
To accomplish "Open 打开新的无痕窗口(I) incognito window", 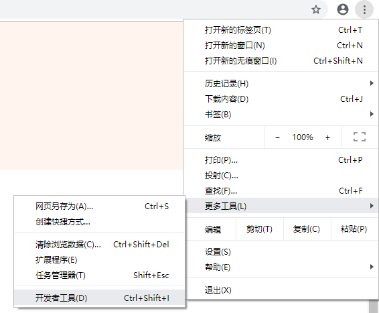I will (x=281, y=61).
